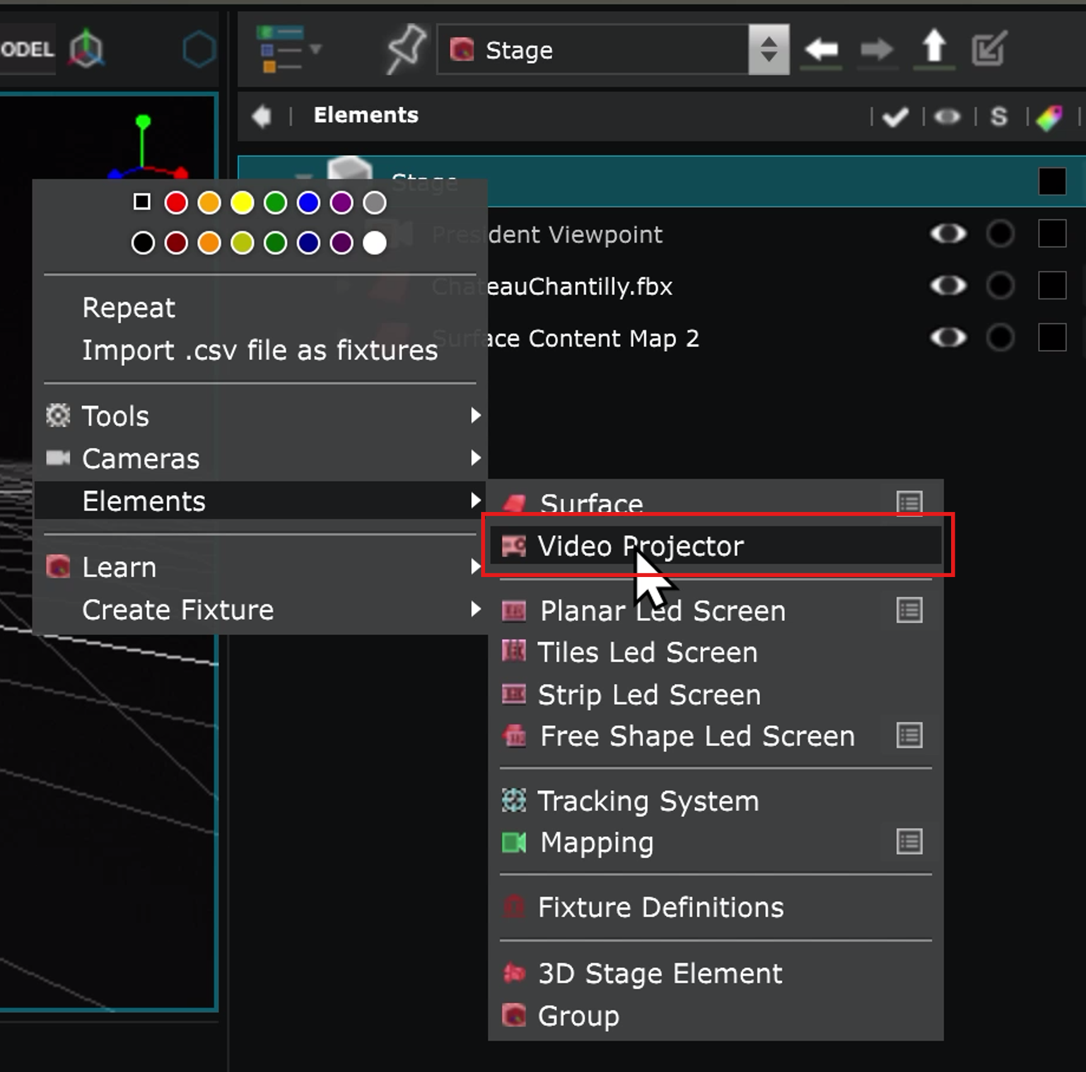Image resolution: width=1086 pixels, height=1072 pixels.
Task: Select Repeat in context menu
Action: coord(129,308)
